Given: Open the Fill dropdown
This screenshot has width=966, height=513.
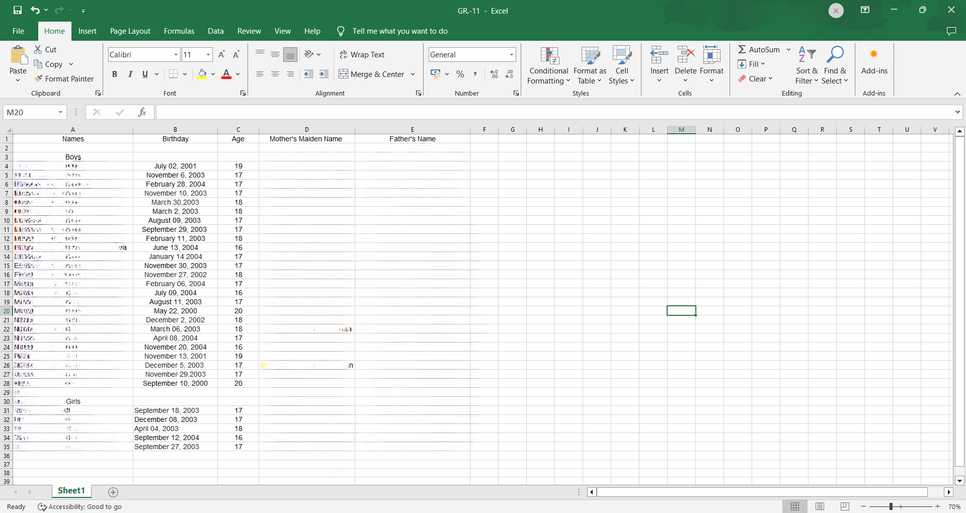Looking at the screenshot, I should pyautogui.click(x=751, y=64).
